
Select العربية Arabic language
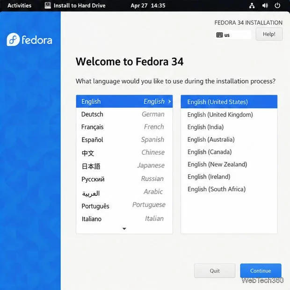[124, 192]
